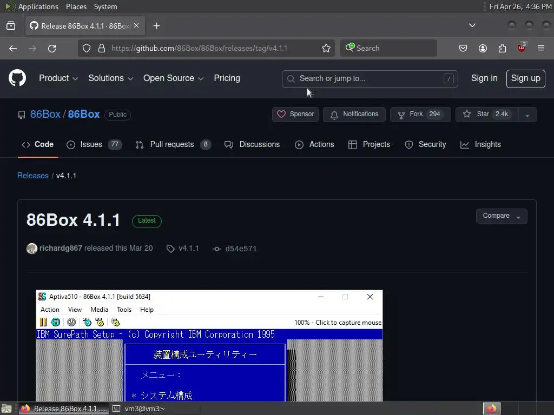Click the Sponsor button

point(295,115)
